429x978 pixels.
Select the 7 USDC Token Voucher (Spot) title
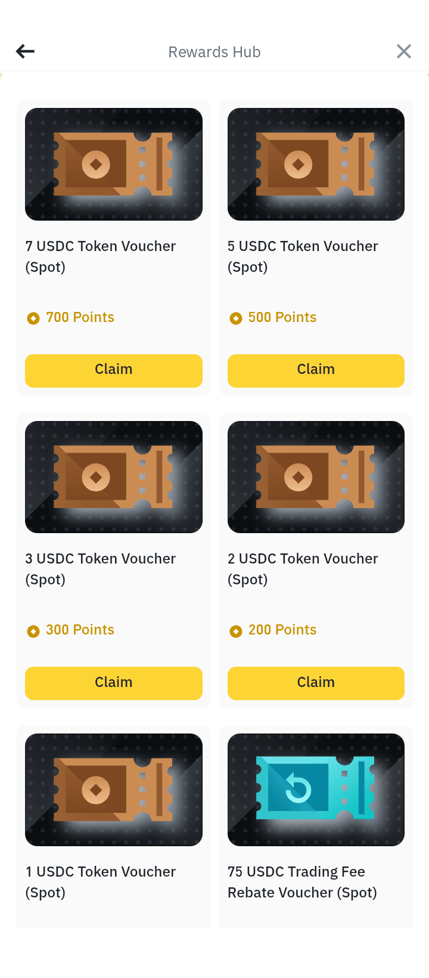[x=100, y=256]
